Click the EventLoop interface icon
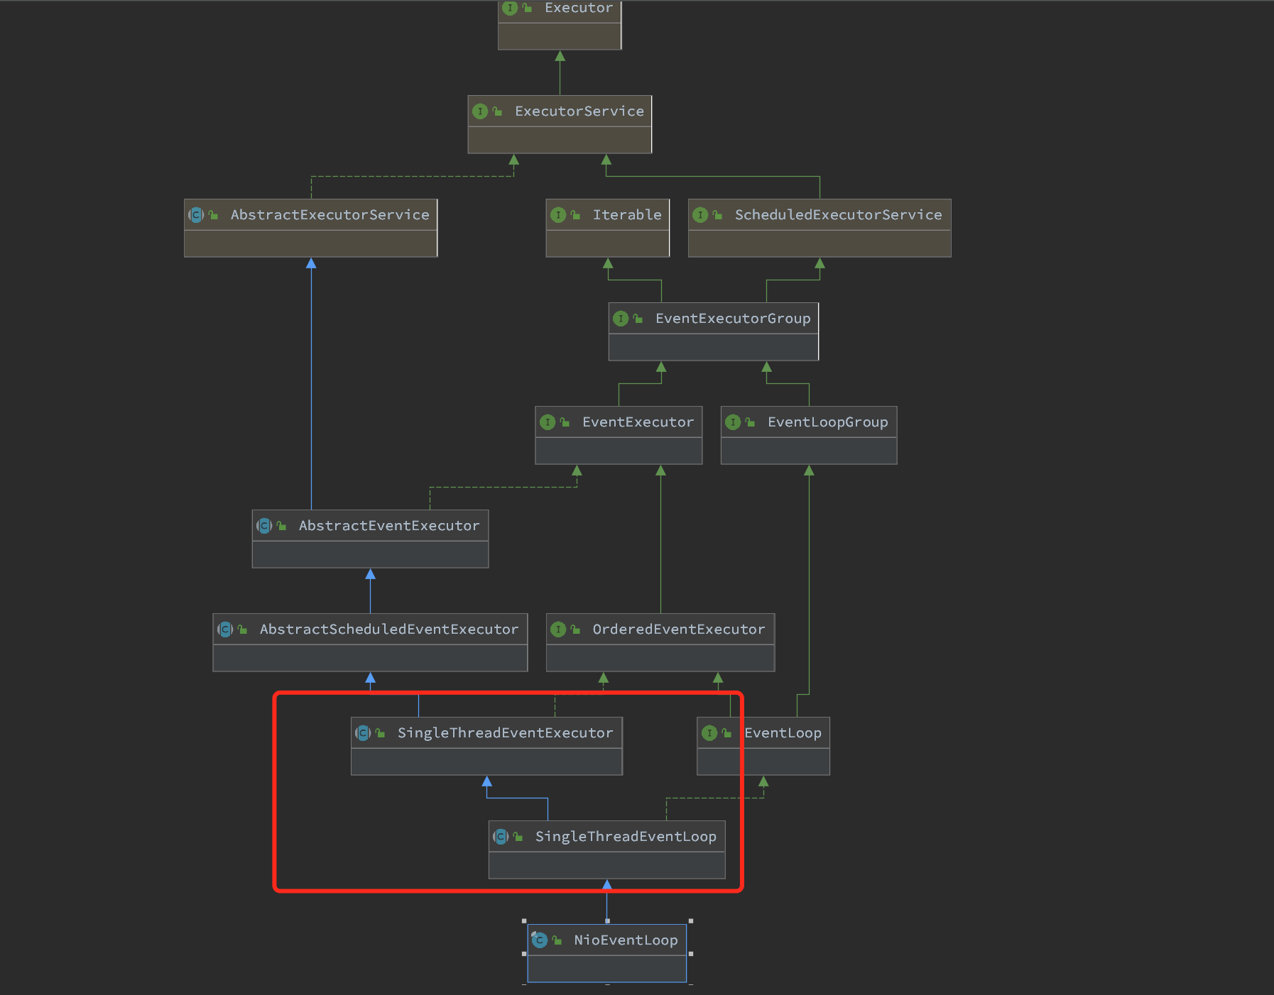The height and width of the screenshot is (995, 1274). click(709, 733)
